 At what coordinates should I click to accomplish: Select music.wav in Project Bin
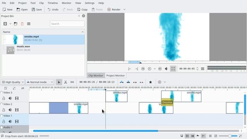[43, 49]
